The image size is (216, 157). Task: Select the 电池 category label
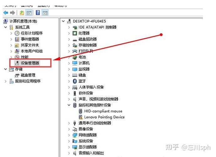click(x=82, y=57)
